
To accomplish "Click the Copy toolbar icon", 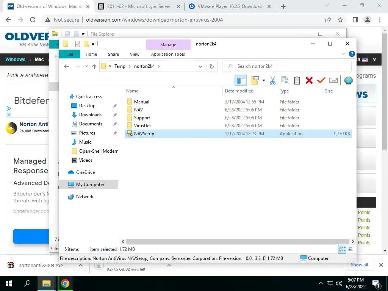I will click(x=285, y=80).
